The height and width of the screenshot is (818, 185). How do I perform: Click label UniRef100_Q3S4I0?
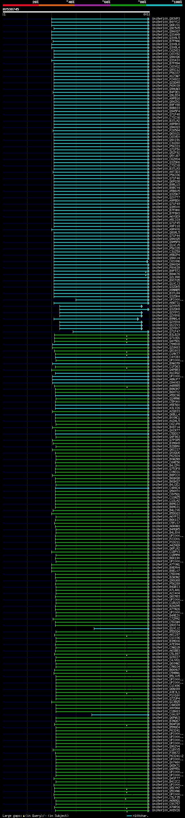click(x=166, y=60)
